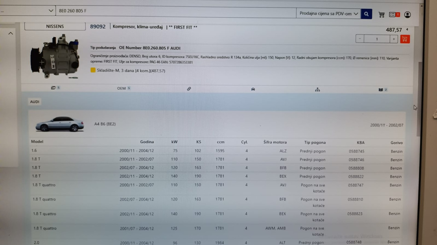Click engine code AWM, AMB
The image size is (437, 245).
pos(276,228)
